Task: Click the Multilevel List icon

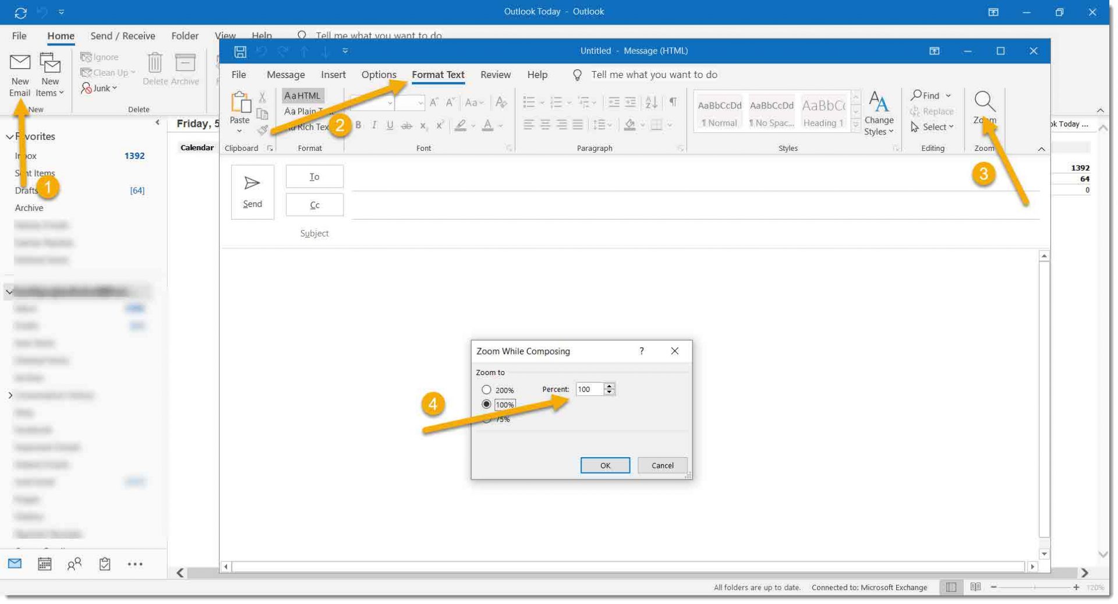Action: coord(584,103)
